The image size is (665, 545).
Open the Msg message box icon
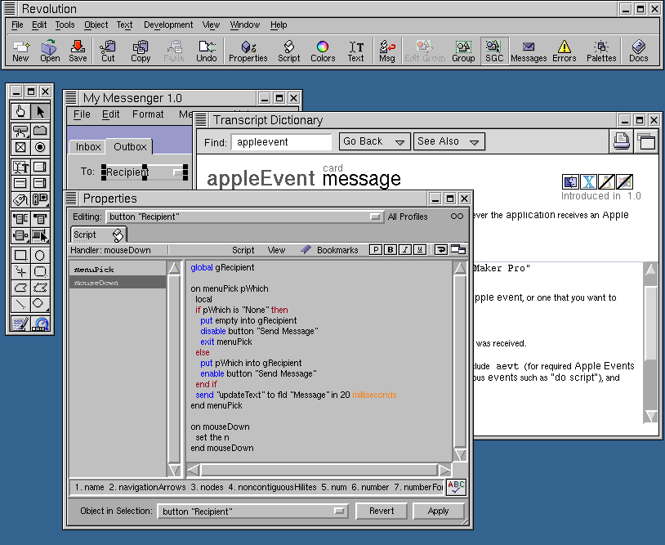pos(386,51)
